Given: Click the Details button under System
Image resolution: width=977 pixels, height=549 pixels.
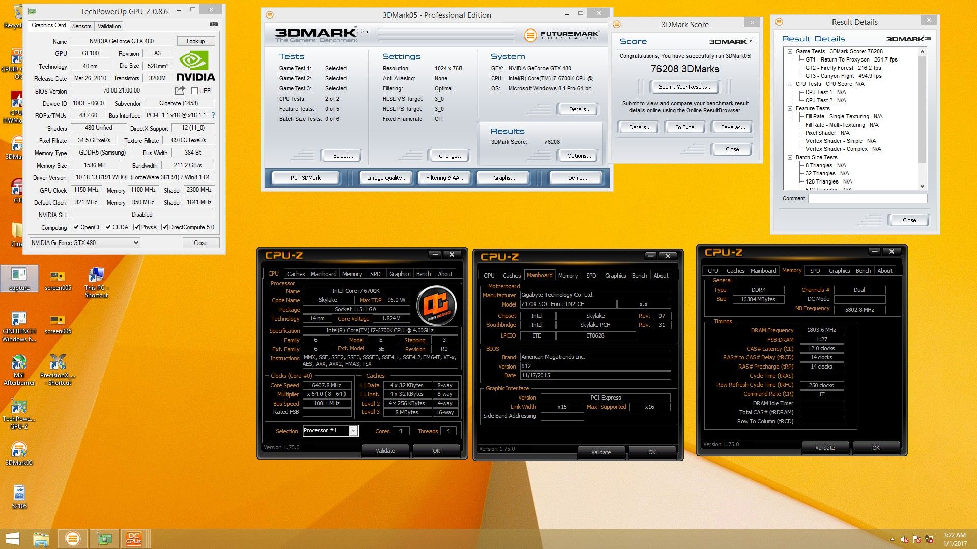Looking at the screenshot, I should click(x=579, y=109).
